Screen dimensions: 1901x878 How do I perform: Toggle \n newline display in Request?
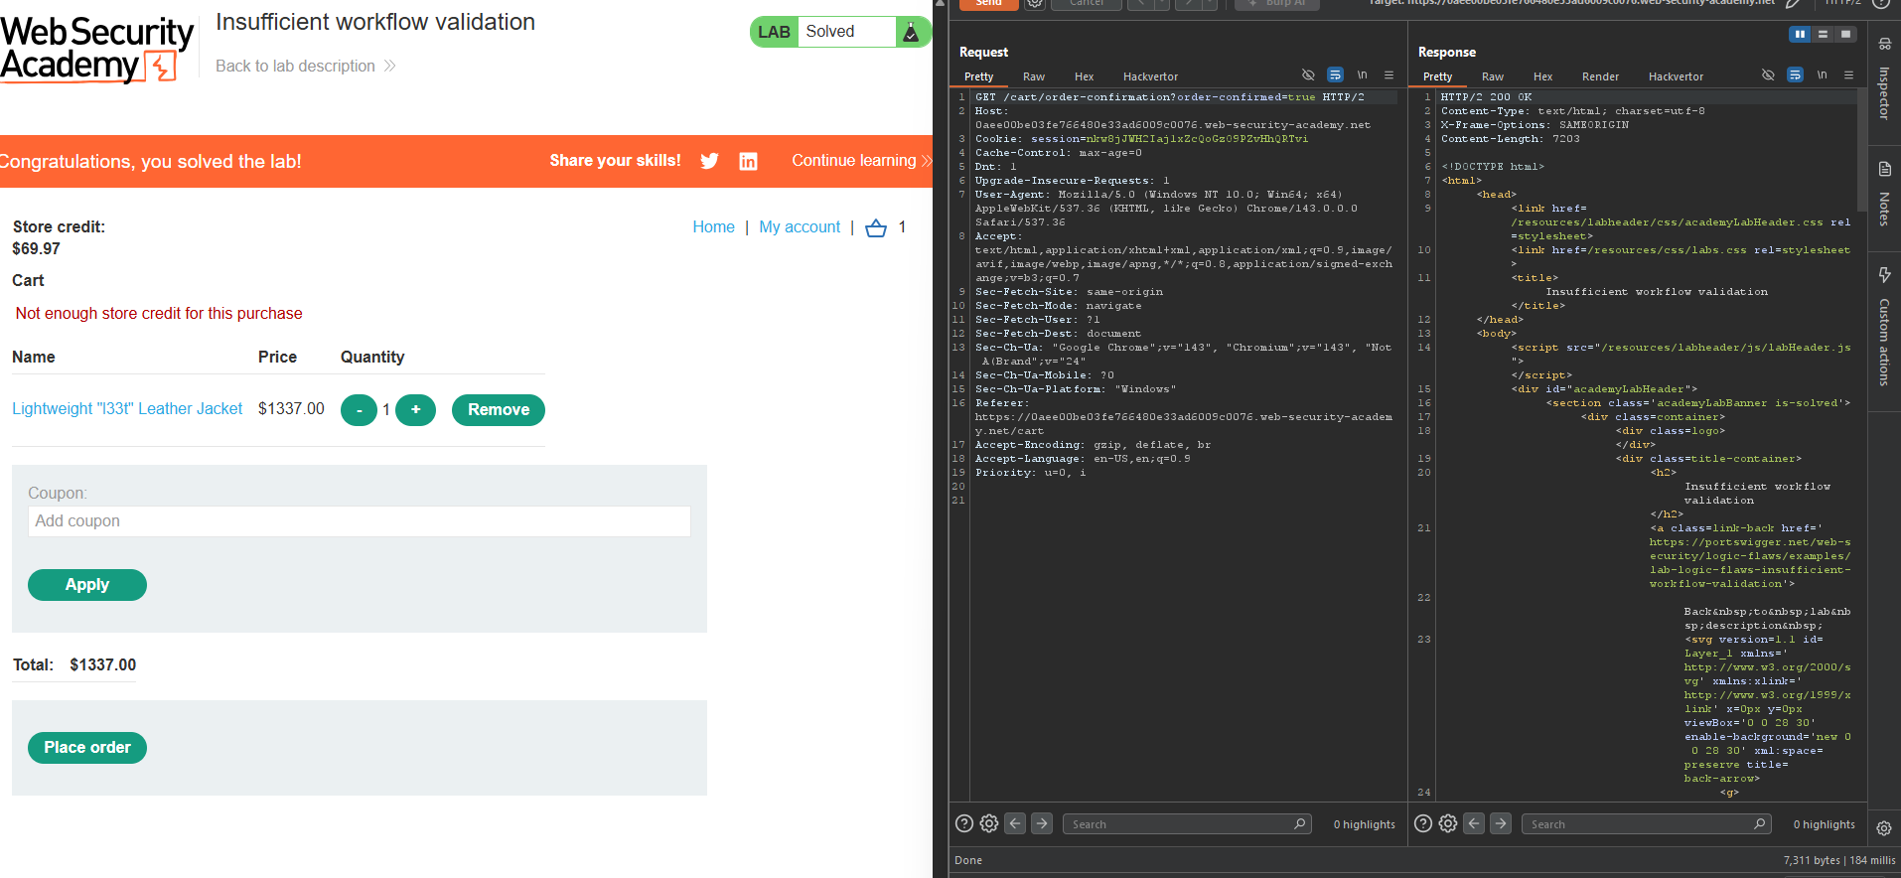tap(1362, 74)
